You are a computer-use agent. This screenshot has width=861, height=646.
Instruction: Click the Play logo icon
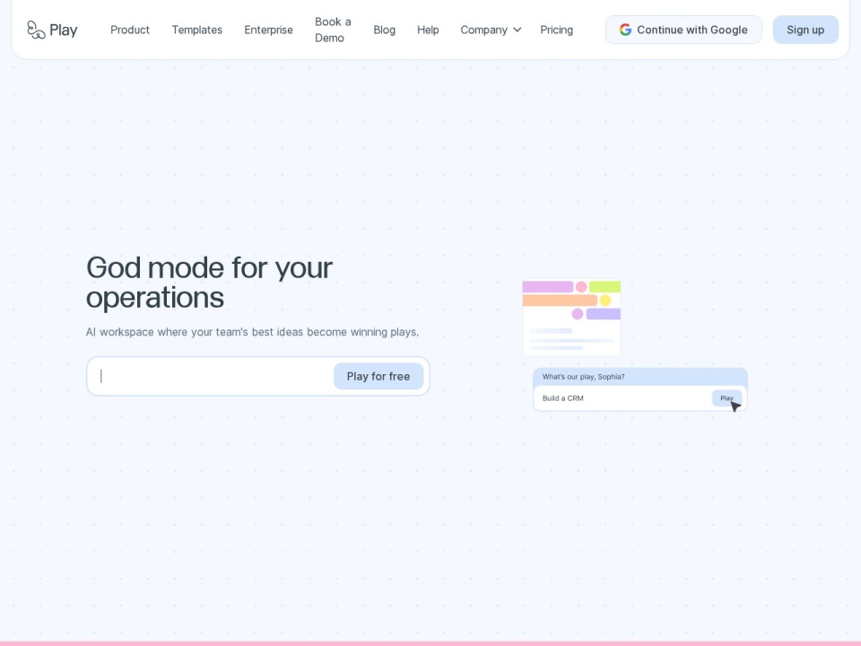pyautogui.click(x=36, y=30)
